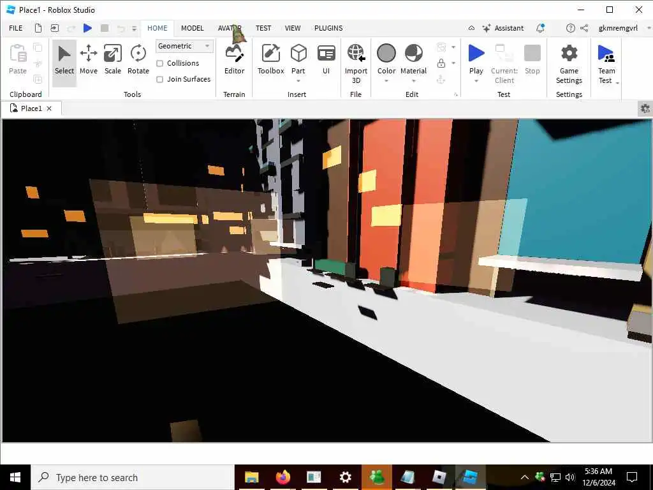Viewport: 653px width, 490px height.
Task: Collapse the ribbon with the chevron icon
Action: pos(471,28)
